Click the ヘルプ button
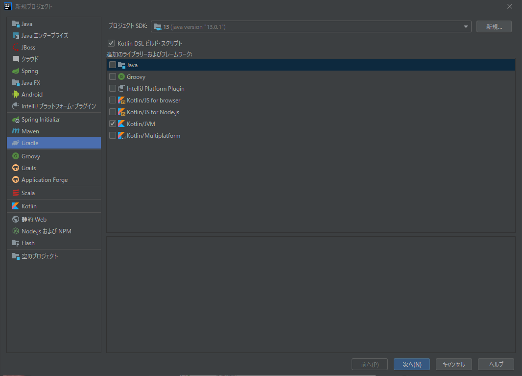Viewport: 522px width, 376px height. (x=496, y=364)
